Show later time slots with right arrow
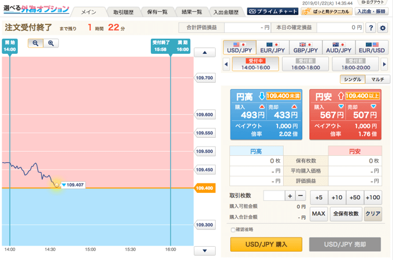This screenshot has width=393, height=260. (384, 64)
